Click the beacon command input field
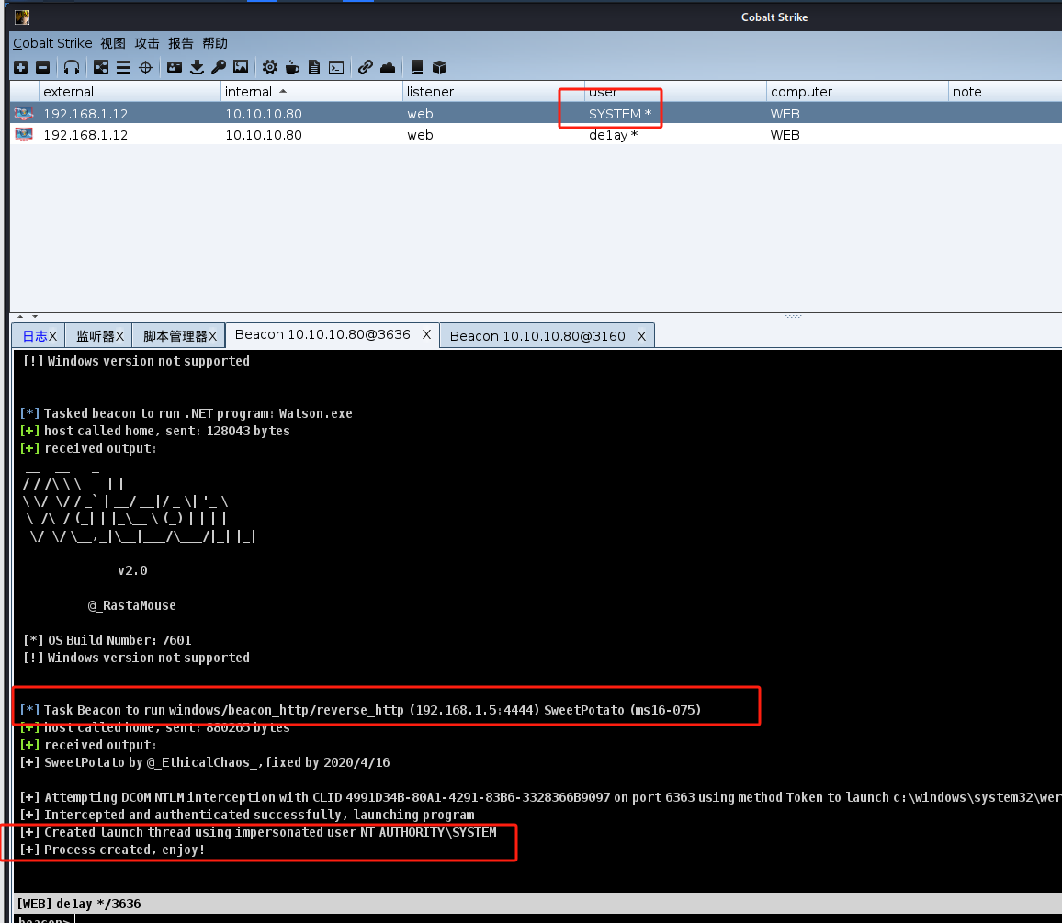This screenshot has width=1062, height=923. (x=568, y=918)
